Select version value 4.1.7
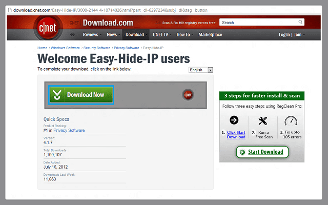This screenshot has height=205, width=328. 48,142
